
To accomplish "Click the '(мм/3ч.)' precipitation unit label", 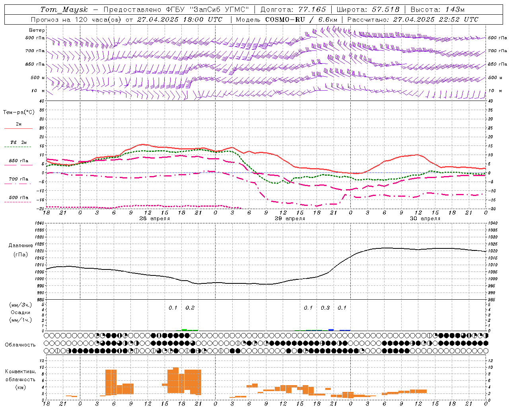I will [x=21, y=305].
